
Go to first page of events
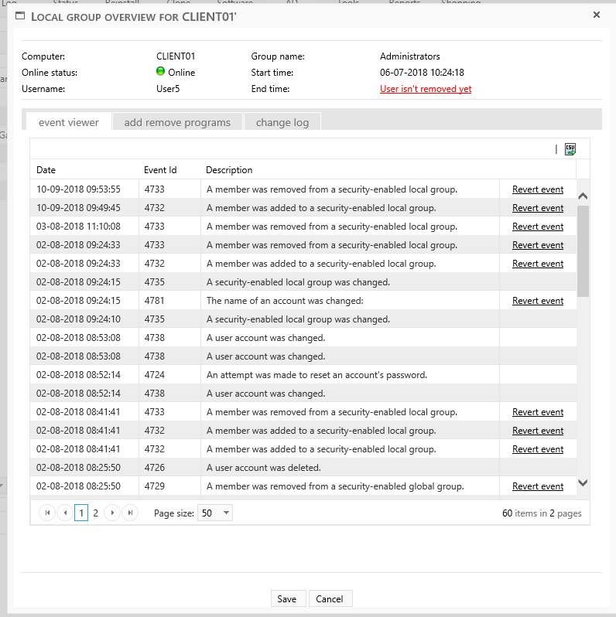[x=47, y=513]
